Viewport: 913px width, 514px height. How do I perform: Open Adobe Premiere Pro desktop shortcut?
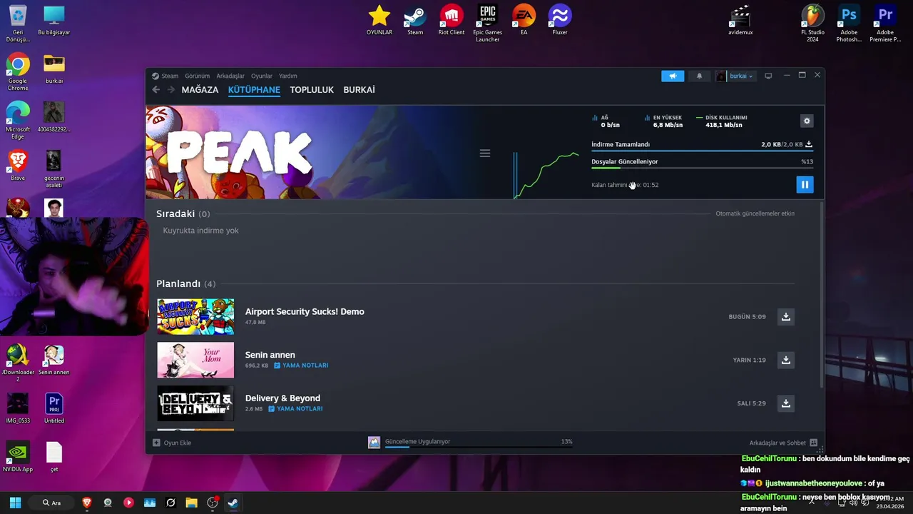pyautogui.click(x=885, y=23)
